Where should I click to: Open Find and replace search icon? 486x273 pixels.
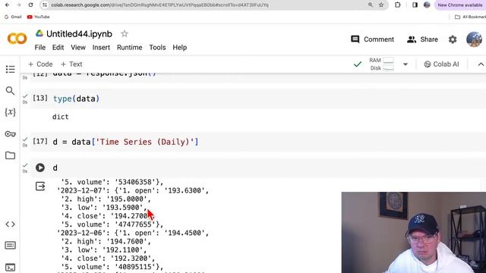pyautogui.click(x=10, y=91)
